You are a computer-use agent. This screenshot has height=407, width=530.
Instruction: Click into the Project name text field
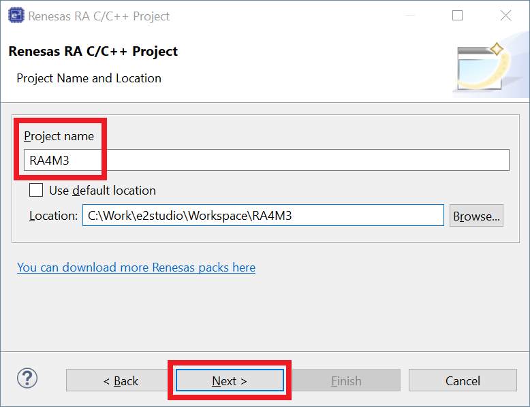point(266,160)
